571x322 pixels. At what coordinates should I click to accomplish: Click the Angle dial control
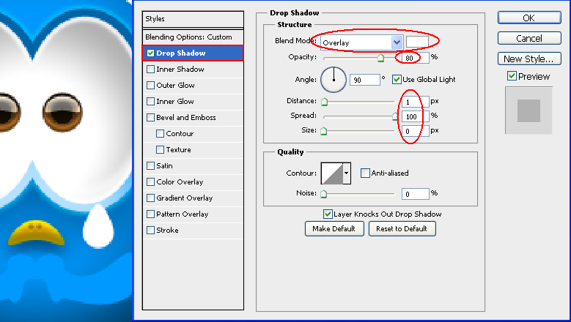[x=334, y=80]
